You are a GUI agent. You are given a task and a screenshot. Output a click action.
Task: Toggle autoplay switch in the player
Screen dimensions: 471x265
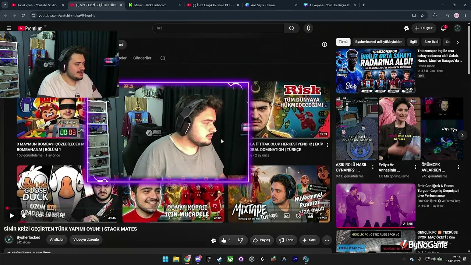coord(273,216)
